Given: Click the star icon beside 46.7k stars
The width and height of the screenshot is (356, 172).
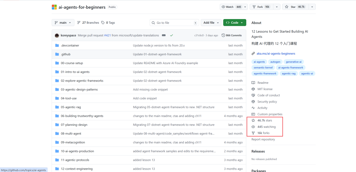Looking at the screenshot, I should (253, 121).
